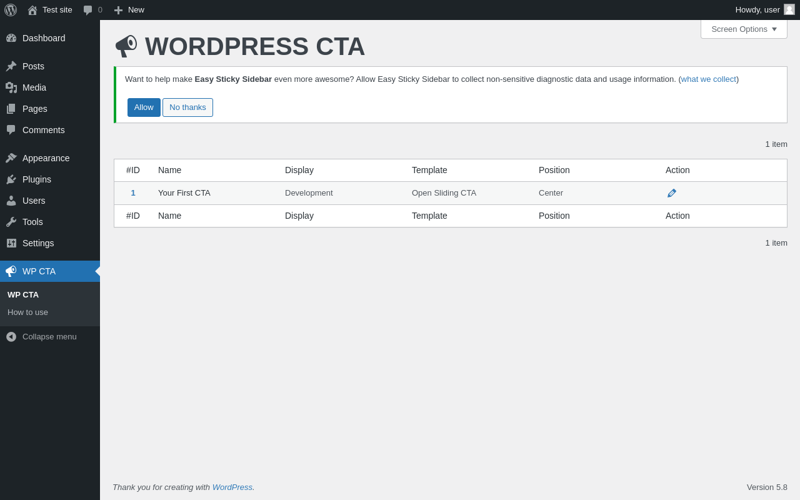Open CTA ID 1 link
This screenshot has width=800, height=500.
[x=133, y=193]
